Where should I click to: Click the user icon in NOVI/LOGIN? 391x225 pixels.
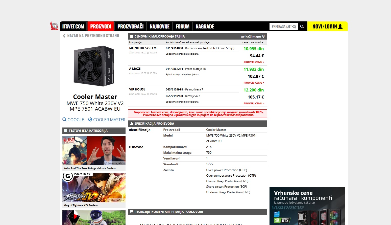coord(340,26)
